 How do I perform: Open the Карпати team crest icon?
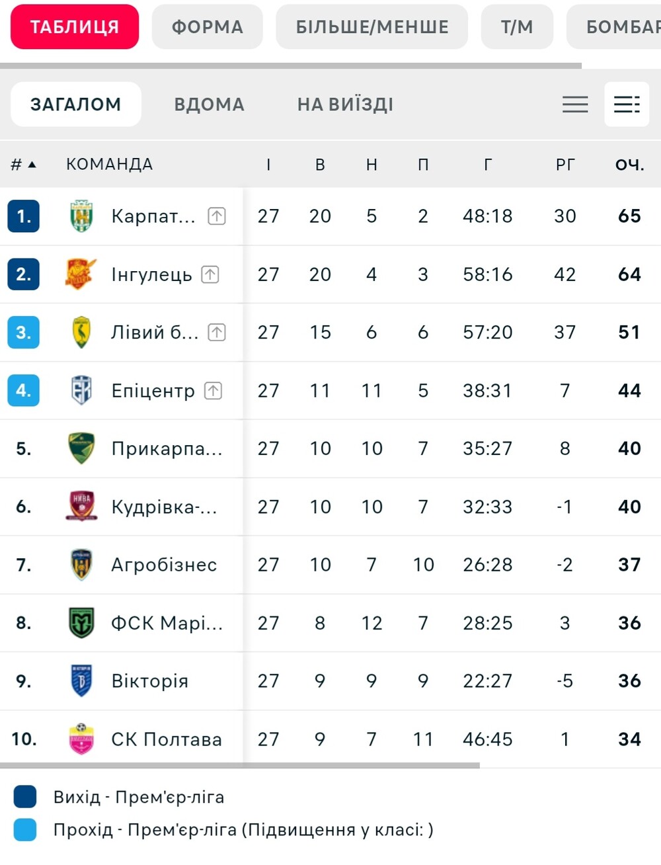point(81,216)
